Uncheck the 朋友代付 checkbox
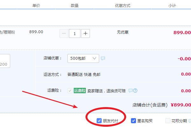 (x=99, y=121)
